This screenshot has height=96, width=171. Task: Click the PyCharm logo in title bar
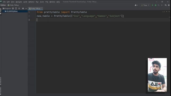[x=1, y=2]
